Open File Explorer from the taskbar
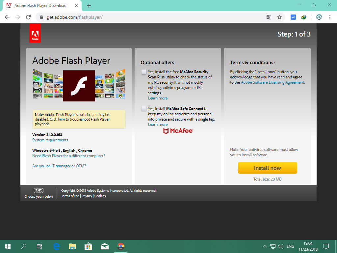Viewport: 337px width, 253px height. tap(72, 246)
